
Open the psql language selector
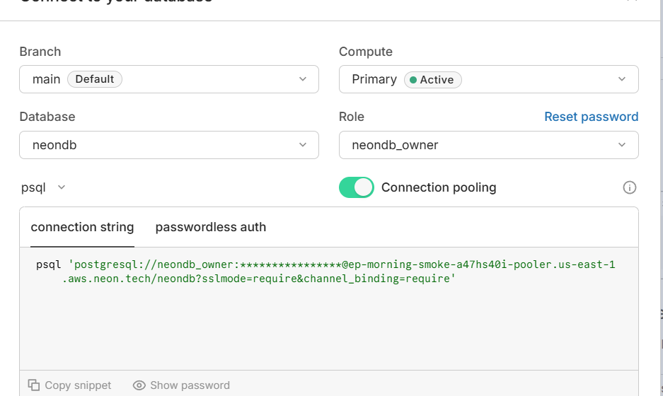(x=44, y=187)
